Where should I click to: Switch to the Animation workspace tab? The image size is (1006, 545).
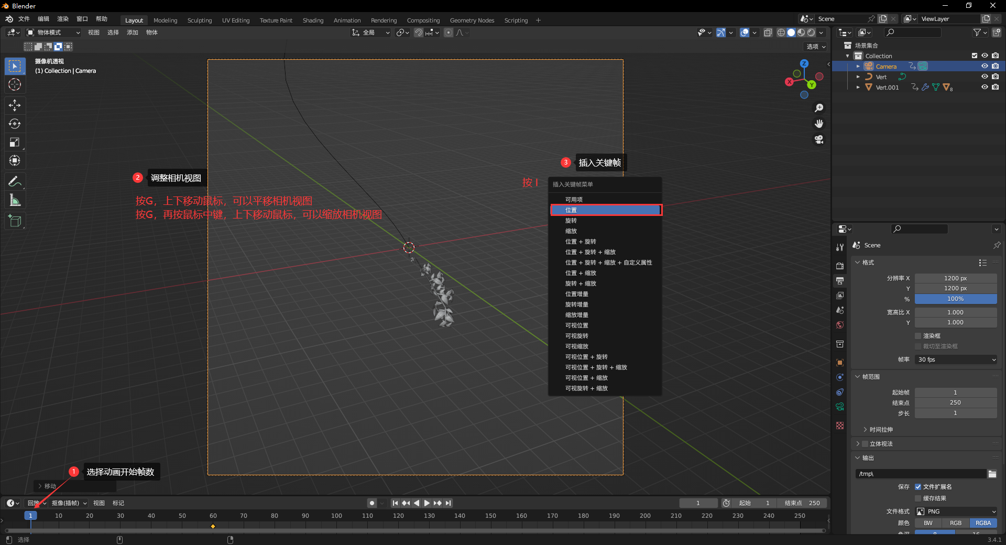pyautogui.click(x=347, y=20)
